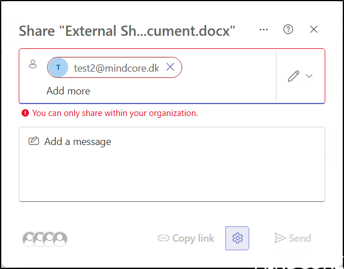344x269 pixels.
Task: Open the more options ellipsis menu
Action: 263,30
